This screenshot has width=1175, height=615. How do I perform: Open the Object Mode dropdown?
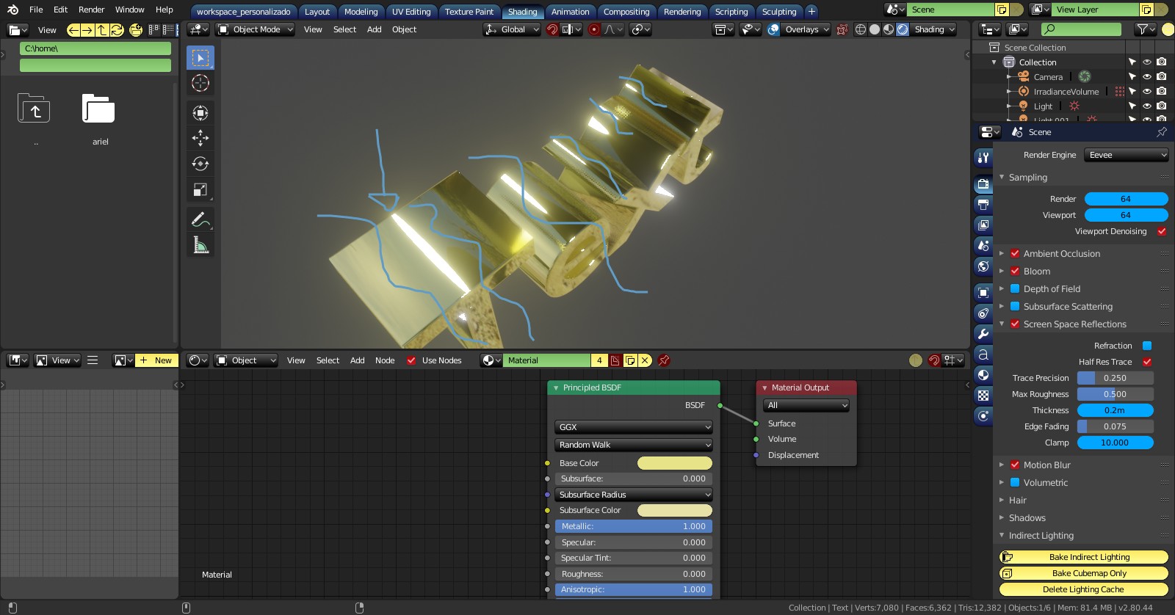[256, 29]
